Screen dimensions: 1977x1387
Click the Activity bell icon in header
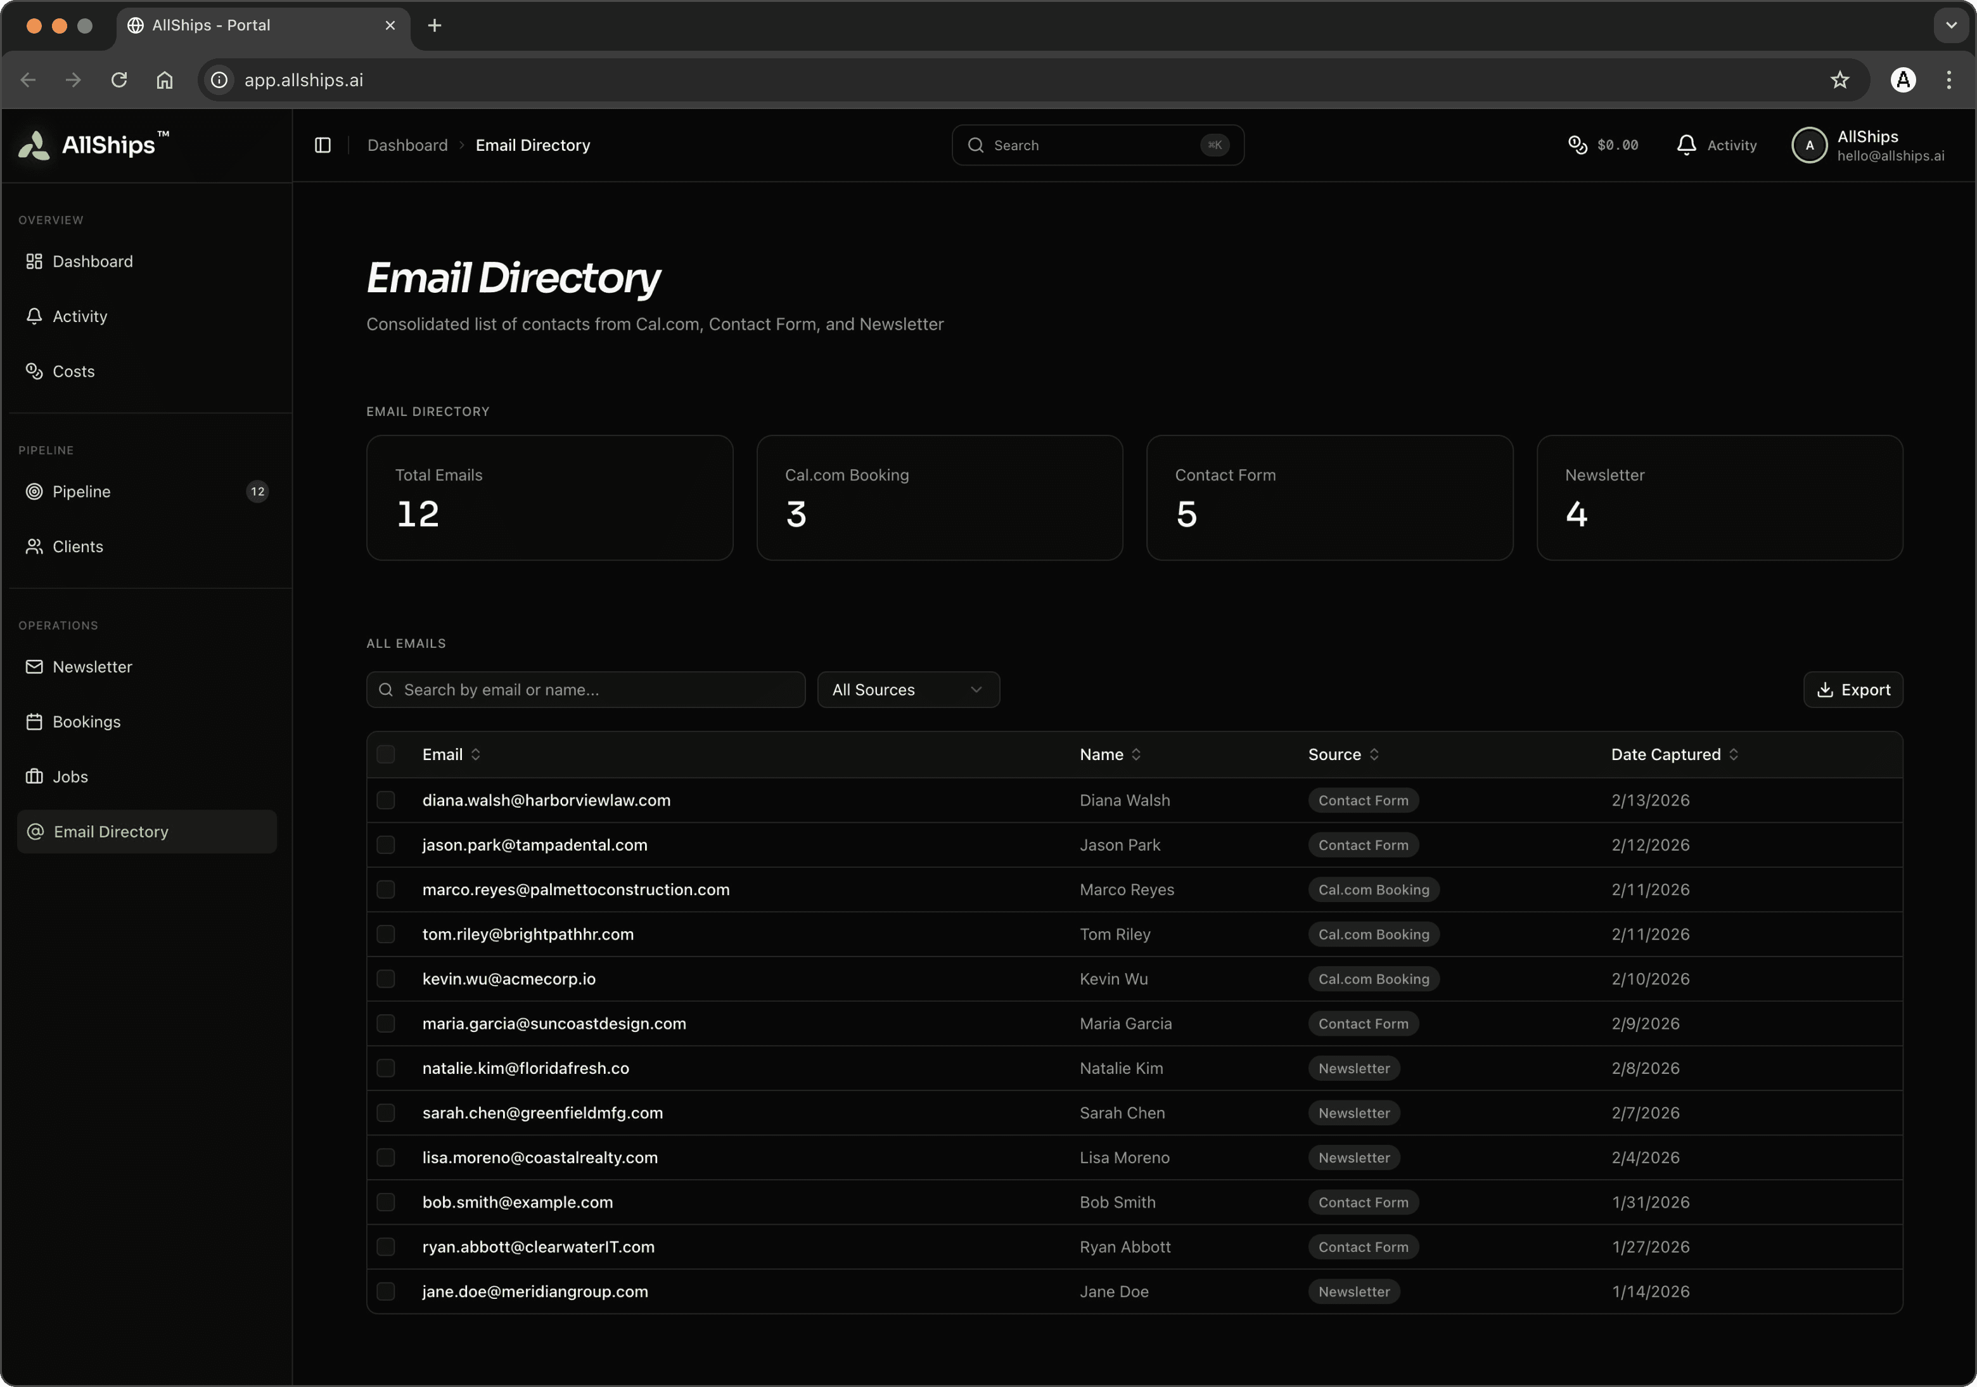click(x=1686, y=145)
